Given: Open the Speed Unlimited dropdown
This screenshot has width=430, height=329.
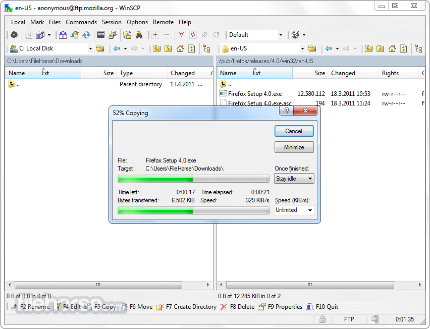Looking at the screenshot, I should click(294, 210).
